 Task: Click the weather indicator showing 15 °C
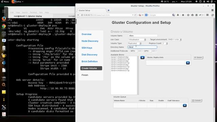[165, 2]
